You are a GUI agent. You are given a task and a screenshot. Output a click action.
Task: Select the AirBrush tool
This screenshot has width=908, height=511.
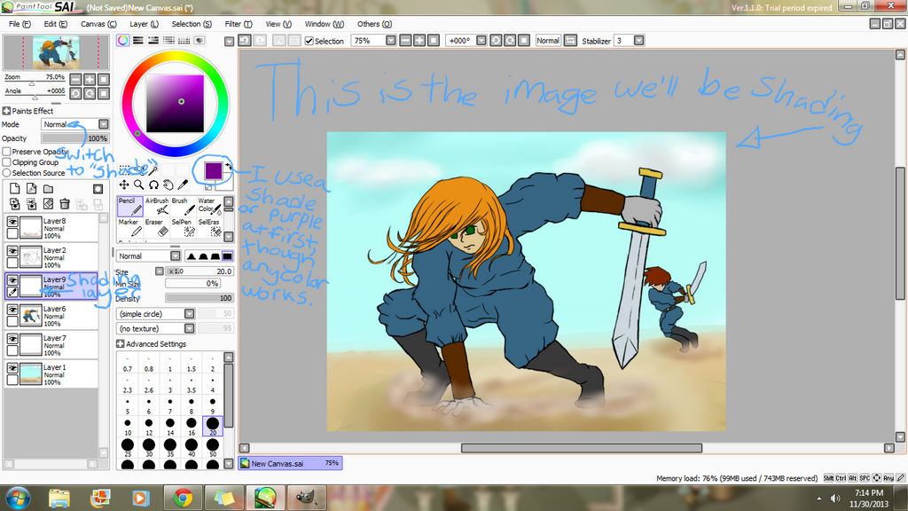coord(157,206)
